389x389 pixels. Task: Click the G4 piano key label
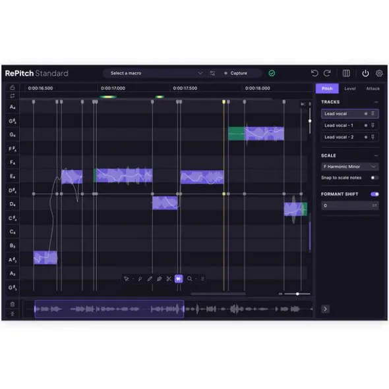[x=13, y=134]
